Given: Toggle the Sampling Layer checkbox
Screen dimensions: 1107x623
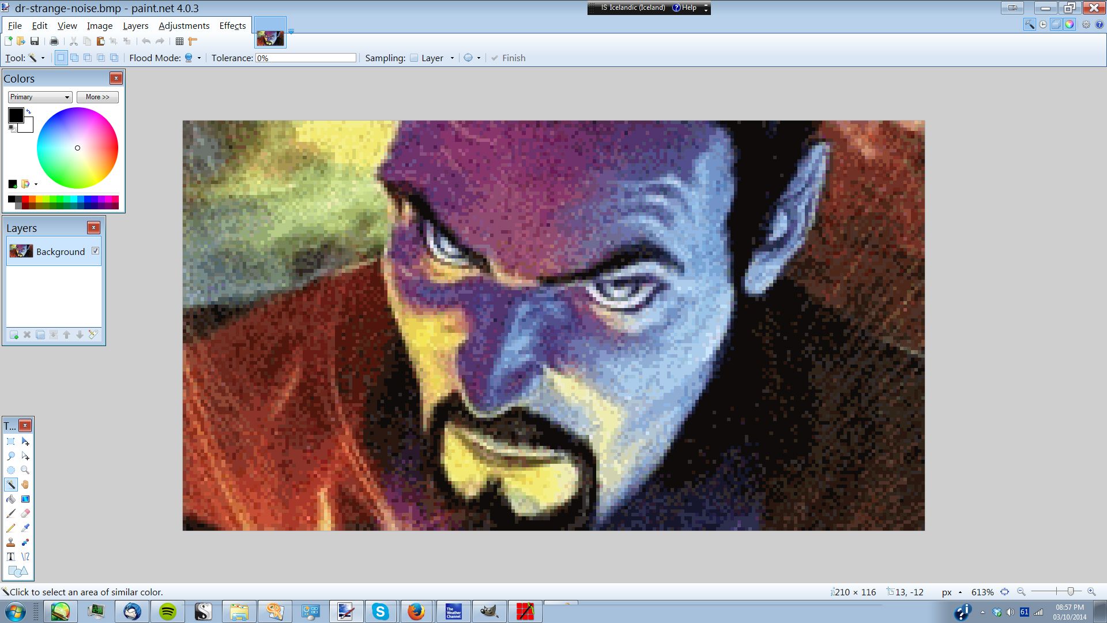Looking at the screenshot, I should click(x=414, y=58).
